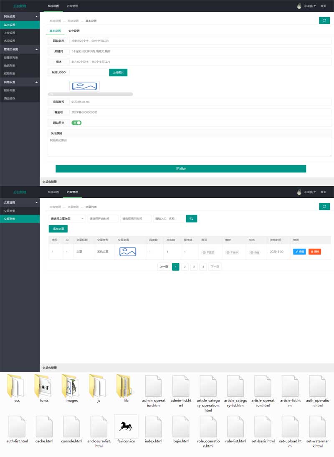
Task: Select the role-list.html file icon
Action: (235, 427)
